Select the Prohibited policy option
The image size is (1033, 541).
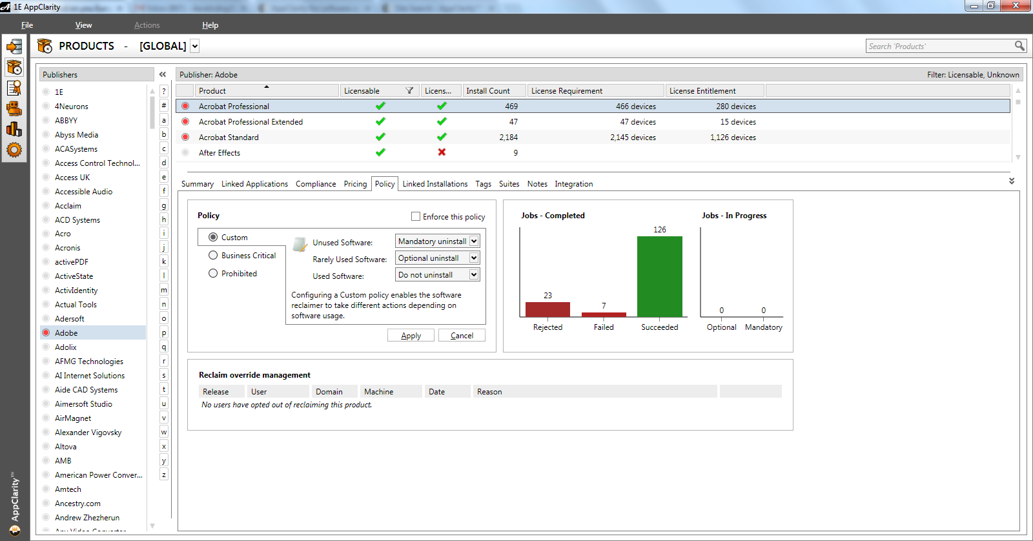coord(213,274)
